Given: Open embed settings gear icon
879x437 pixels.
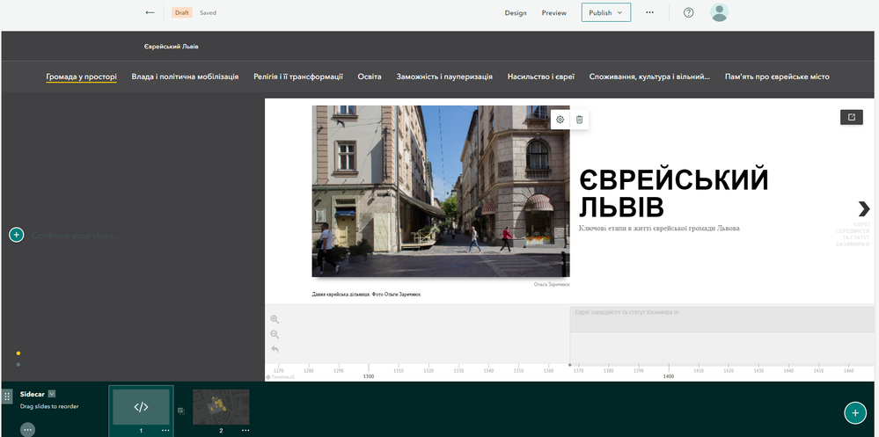Looking at the screenshot, I should [560, 120].
